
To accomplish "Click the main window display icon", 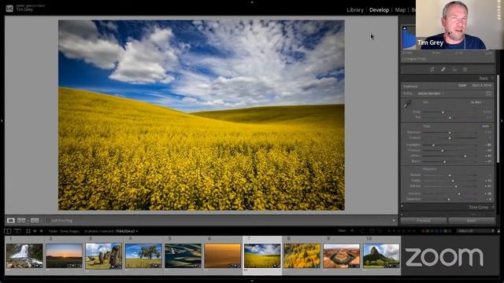I will tap(7, 231).
